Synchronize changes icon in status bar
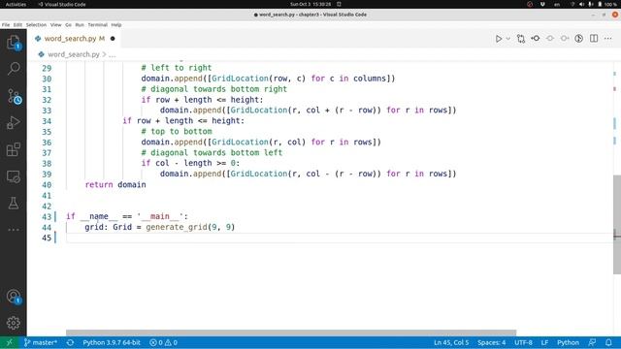The image size is (621, 349). tap(70, 342)
